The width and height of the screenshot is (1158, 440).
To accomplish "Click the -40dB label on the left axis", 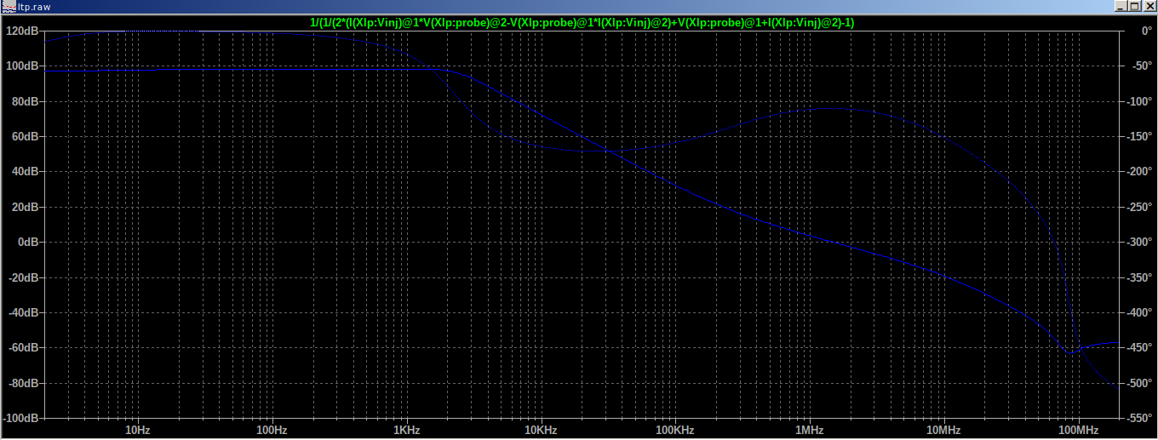I will [x=23, y=313].
